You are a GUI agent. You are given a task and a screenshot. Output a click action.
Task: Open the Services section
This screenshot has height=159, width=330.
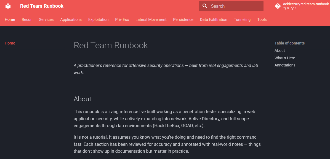(x=46, y=19)
